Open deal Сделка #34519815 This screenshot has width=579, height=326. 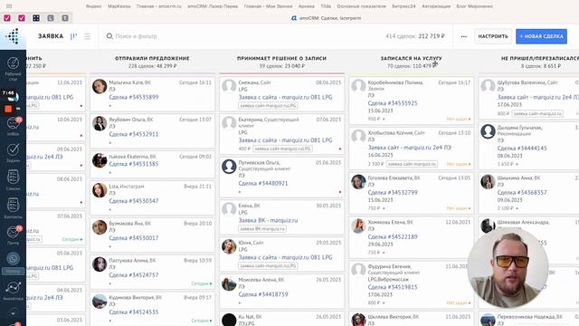pyautogui.click(x=393, y=287)
